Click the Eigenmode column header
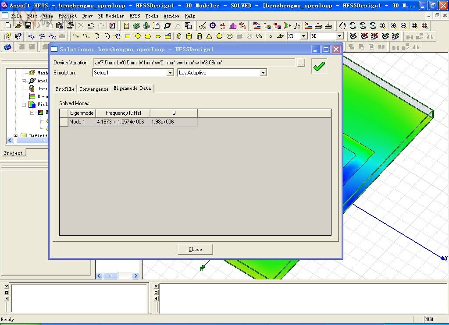The height and width of the screenshot is (325, 449). [82, 113]
